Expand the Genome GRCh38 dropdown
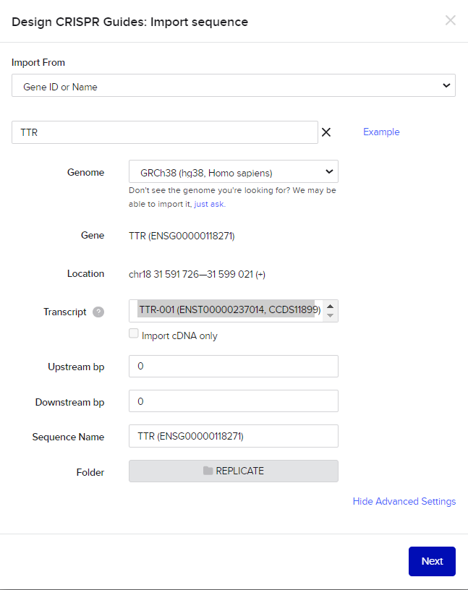The image size is (468, 590). (x=234, y=172)
